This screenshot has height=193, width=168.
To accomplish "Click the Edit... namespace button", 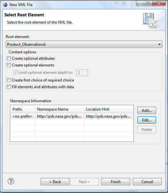I will [147, 120].
